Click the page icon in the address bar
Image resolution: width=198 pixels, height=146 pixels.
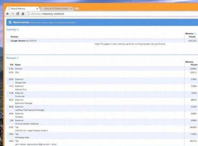tap(29, 14)
